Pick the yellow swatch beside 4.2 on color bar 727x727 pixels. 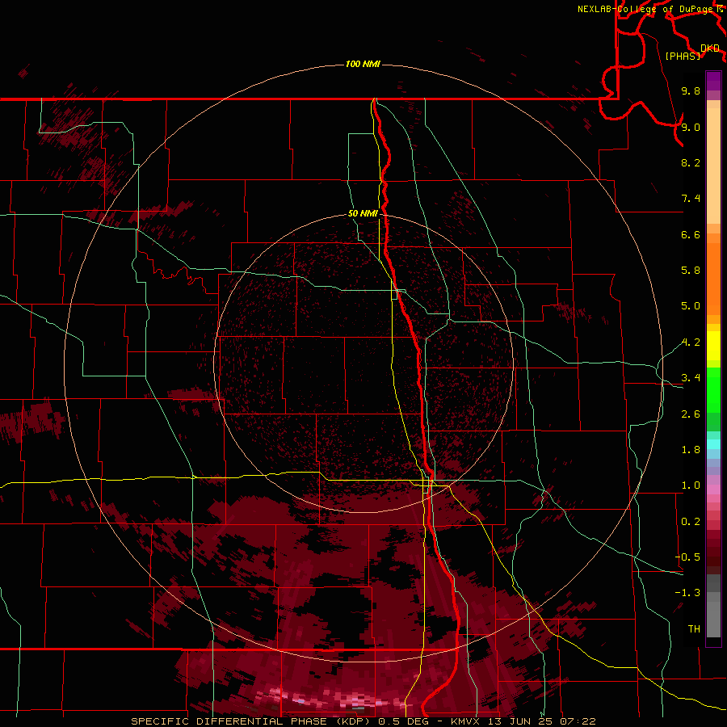coord(713,346)
